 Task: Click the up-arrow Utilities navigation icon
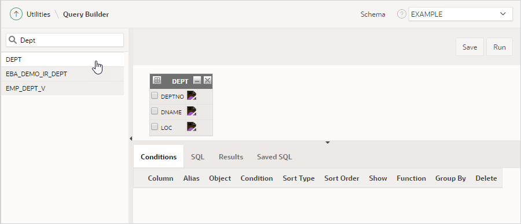pos(16,14)
